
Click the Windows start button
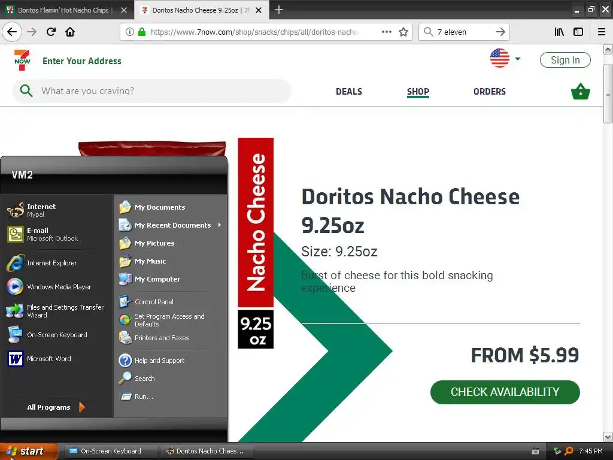[x=29, y=451]
